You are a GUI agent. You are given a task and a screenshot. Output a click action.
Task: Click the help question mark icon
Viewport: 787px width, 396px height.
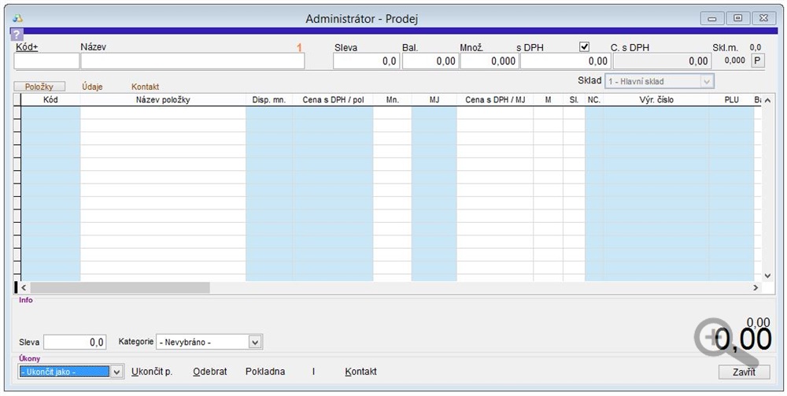(x=17, y=35)
